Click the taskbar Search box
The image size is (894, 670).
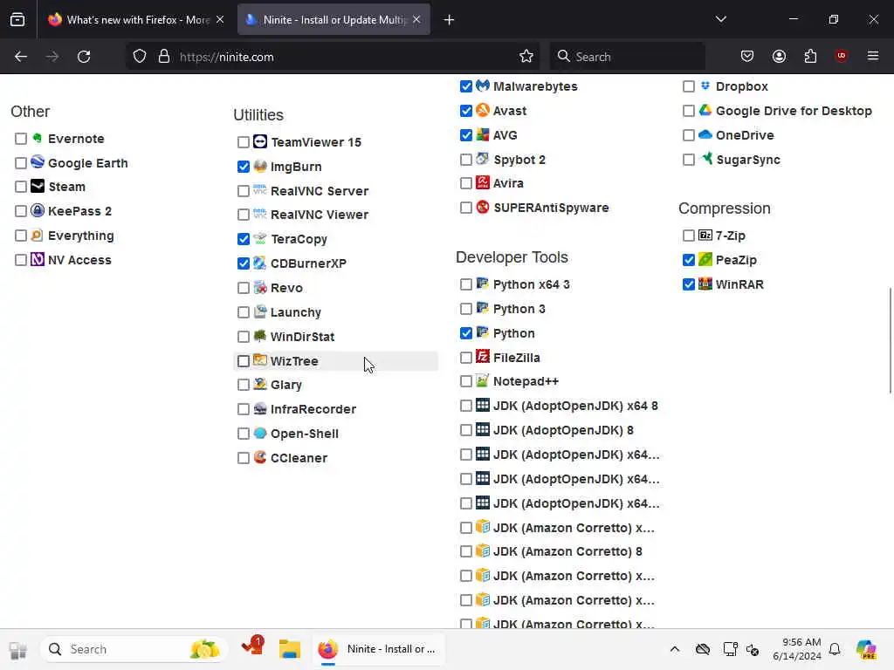pyautogui.click(x=134, y=649)
